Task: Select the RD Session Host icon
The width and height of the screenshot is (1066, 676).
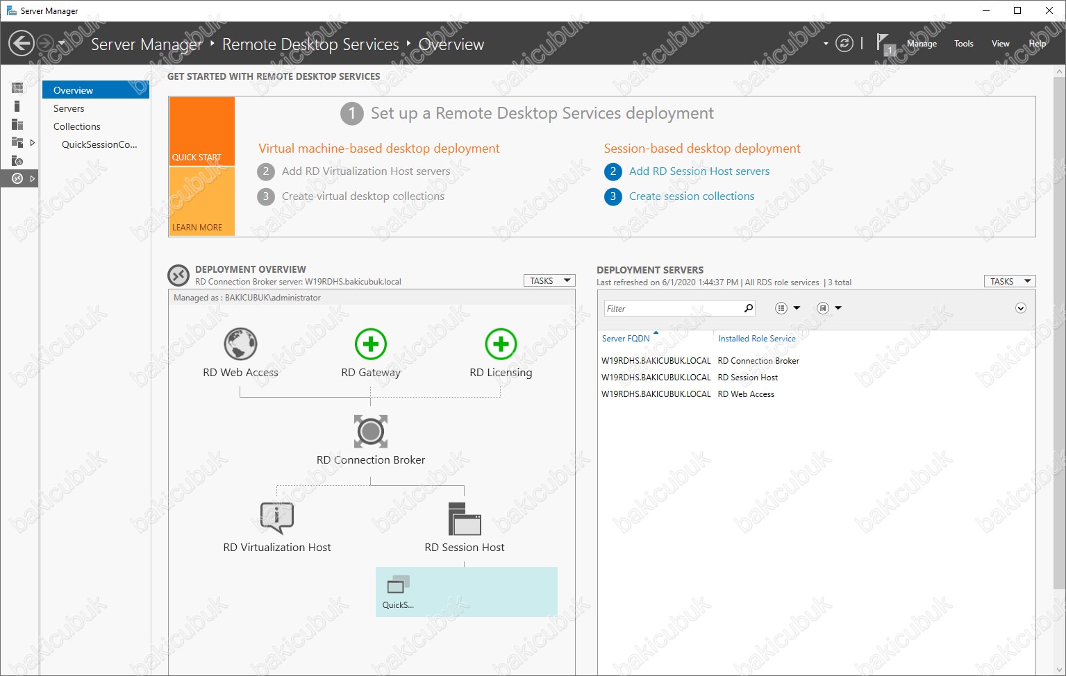Action: pos(465,519)
